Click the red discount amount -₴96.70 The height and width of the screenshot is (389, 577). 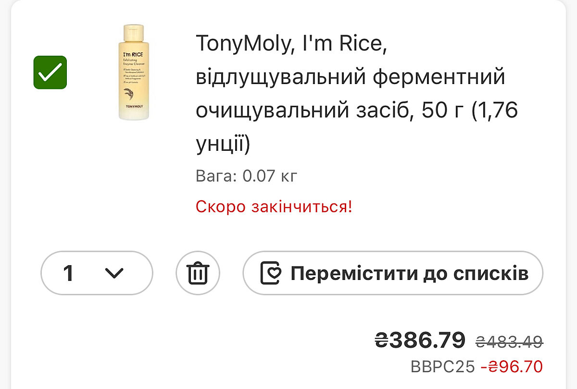[x=512, y=366]
